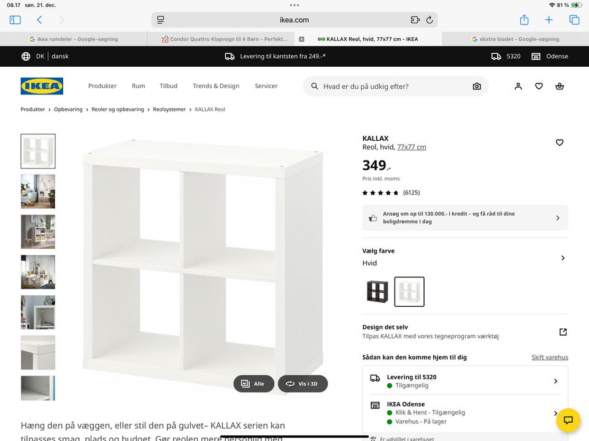This screenshot has width=589, height=441.
Task: Click Design det selv heading
Action: [385, 327]
